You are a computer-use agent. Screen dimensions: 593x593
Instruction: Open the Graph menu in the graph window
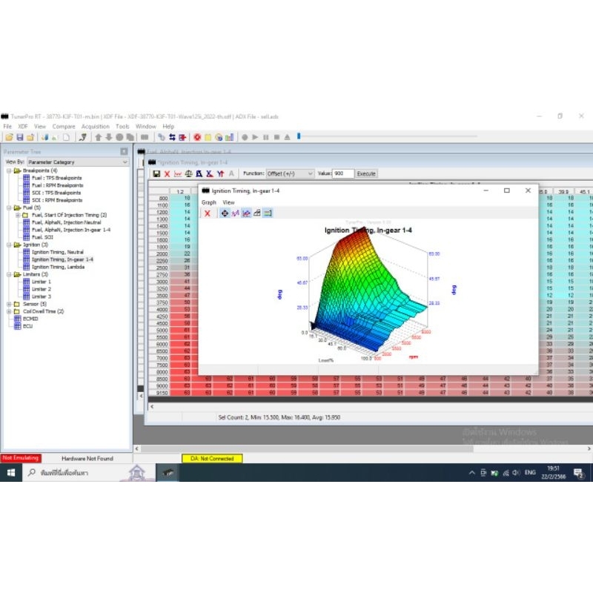tap(209, 202)
